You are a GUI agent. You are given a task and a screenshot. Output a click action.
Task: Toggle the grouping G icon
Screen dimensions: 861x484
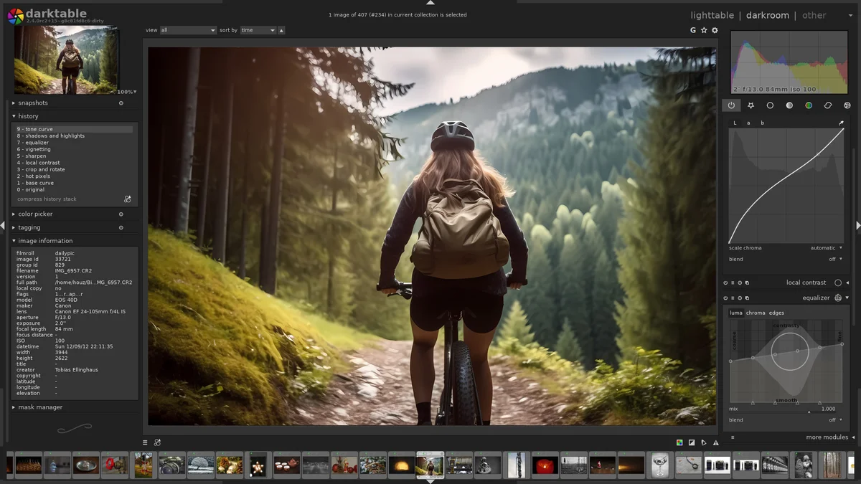point(693,30)
